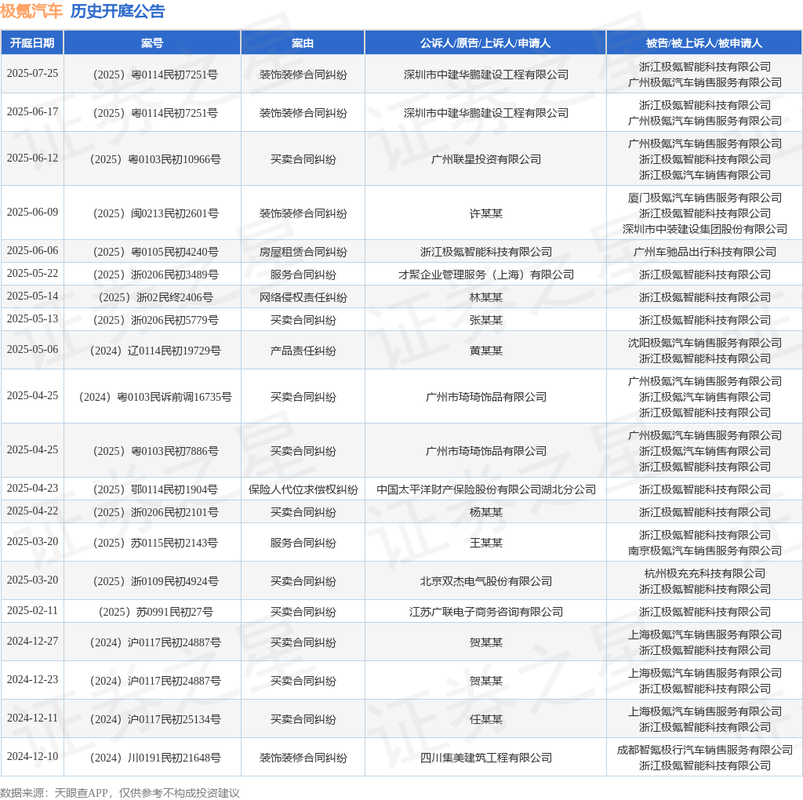803x800 pixels.
Task: Select case number 浙02民终2406号
Action: tap(155, 297)
